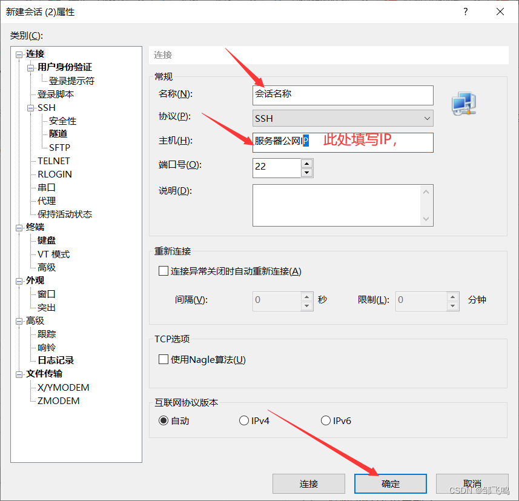Enable auto reconnect on abnormal close checkbox
The image size is (519, 501).
pos(164,271)
